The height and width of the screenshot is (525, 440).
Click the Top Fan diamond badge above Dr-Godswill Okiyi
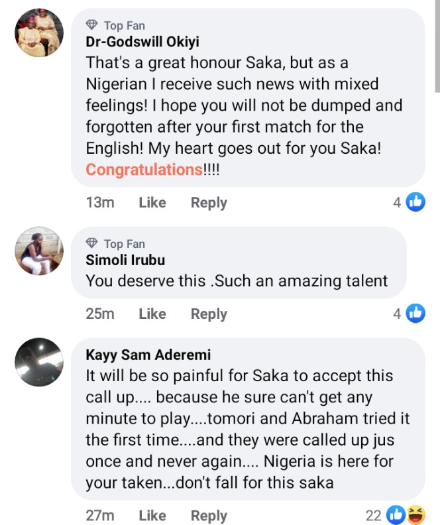pos(92,25)
